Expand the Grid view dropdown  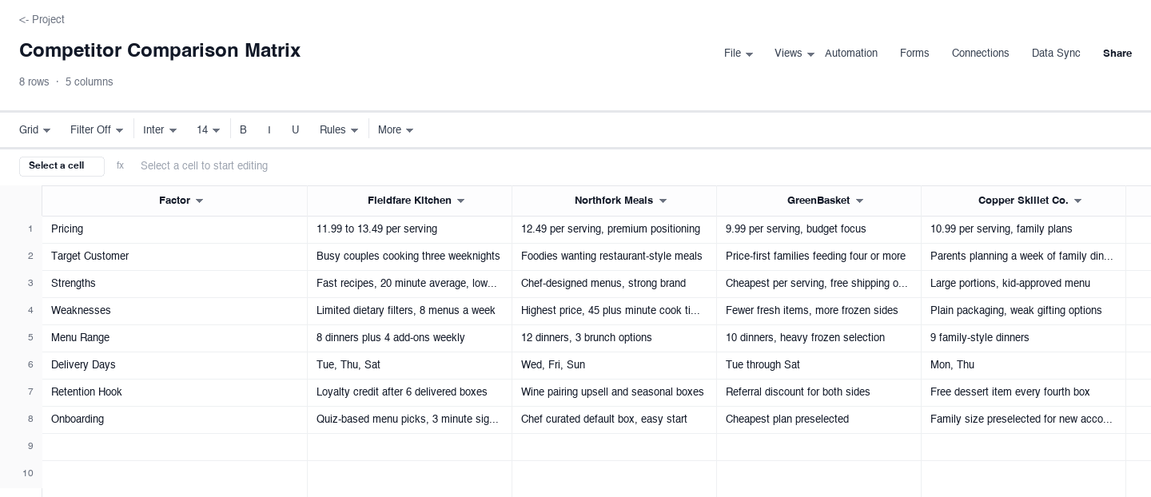click(x=35, y=130)
